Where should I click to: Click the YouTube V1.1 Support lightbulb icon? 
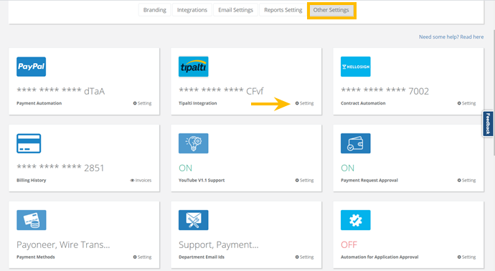pyautogui.click(x=194, y=143)
